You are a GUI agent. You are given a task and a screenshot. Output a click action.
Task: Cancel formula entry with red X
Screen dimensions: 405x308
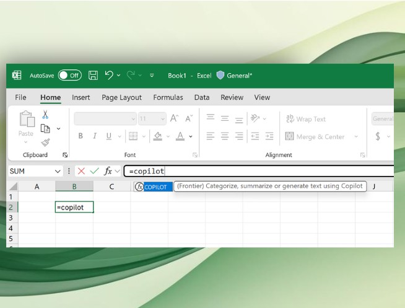coord(81,171)
